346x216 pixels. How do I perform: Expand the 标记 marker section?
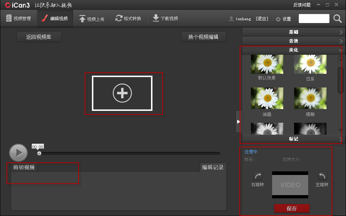pos(293,139)
